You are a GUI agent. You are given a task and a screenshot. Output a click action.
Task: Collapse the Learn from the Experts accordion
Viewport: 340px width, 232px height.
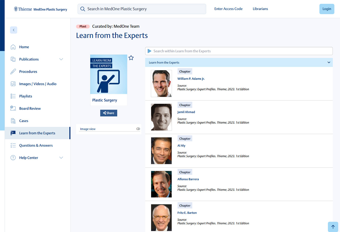click(329, 62)
